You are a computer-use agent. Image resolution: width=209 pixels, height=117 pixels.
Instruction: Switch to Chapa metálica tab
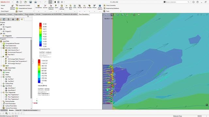click(x=18, y=14)
